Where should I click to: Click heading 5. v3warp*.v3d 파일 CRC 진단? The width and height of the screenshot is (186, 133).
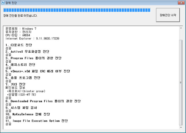point(38,71)
